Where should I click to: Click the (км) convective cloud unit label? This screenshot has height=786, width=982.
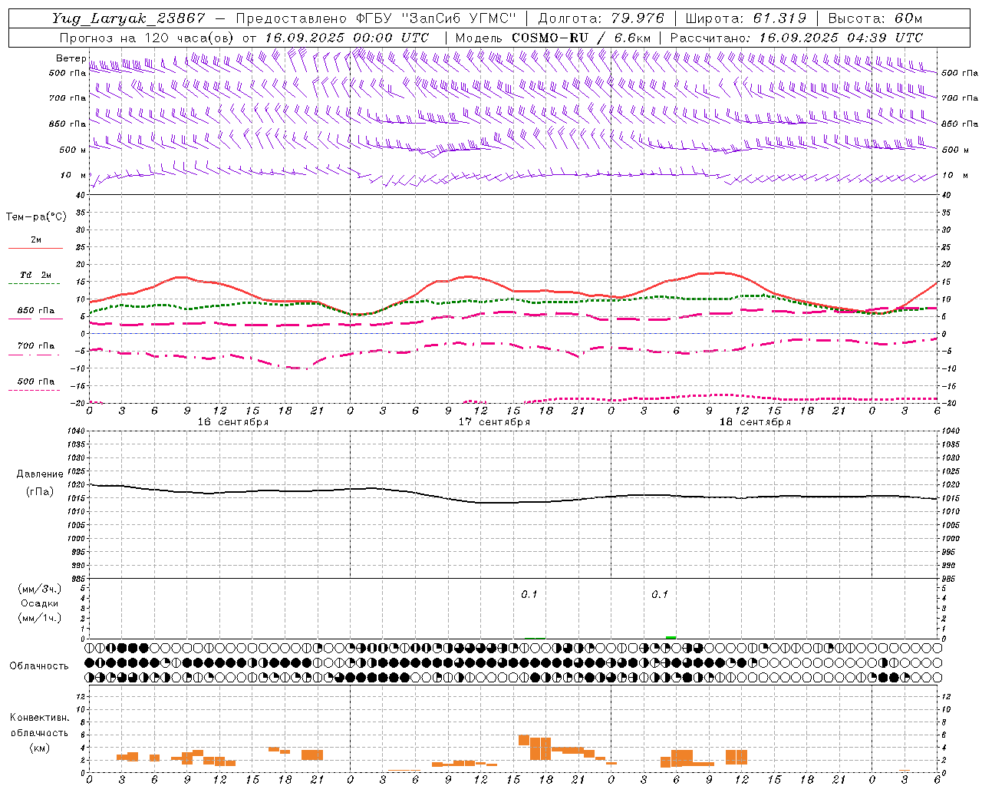pyautogui.click(x=39, y=748)
